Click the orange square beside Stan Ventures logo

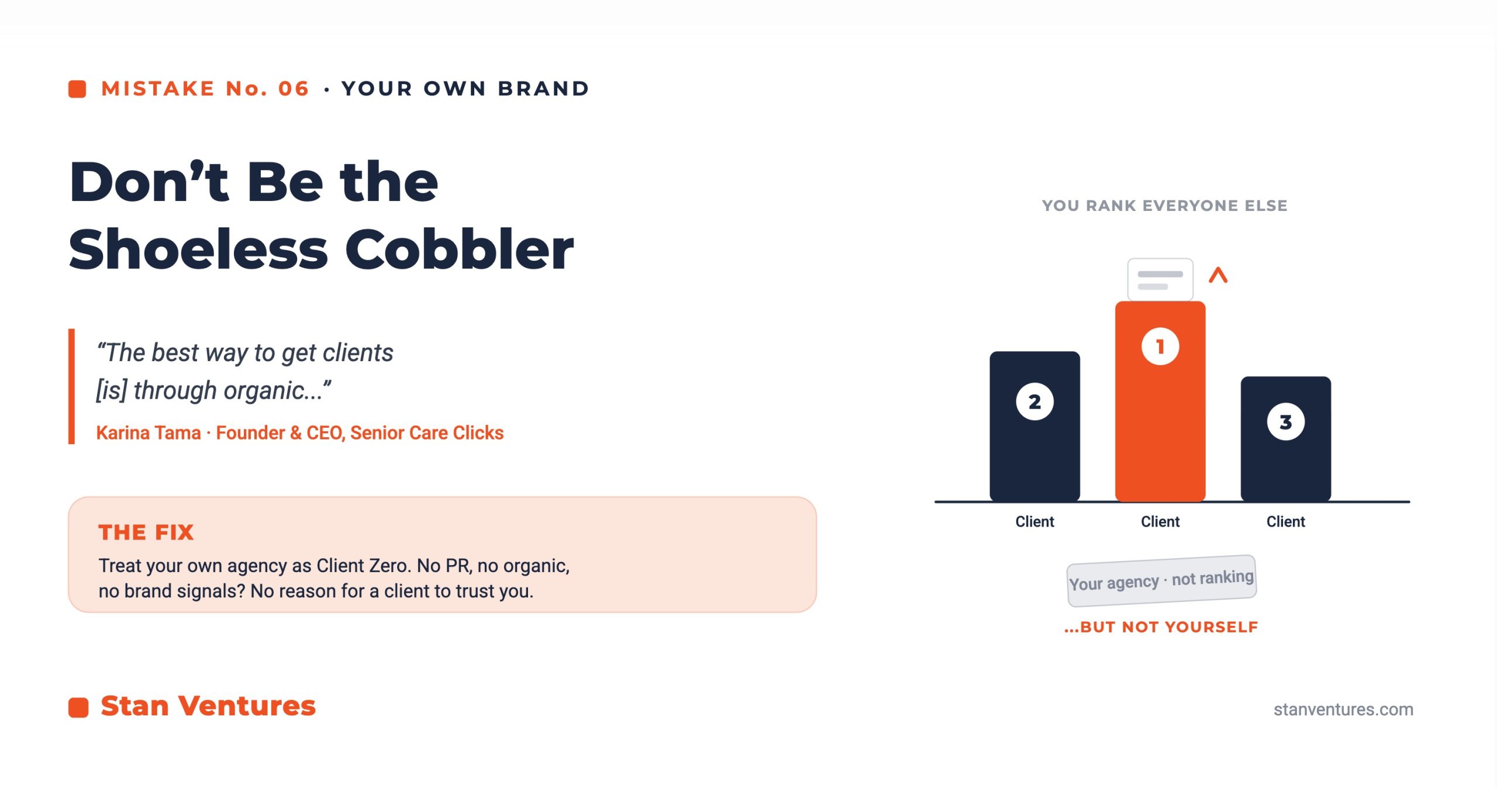[78, 707]
